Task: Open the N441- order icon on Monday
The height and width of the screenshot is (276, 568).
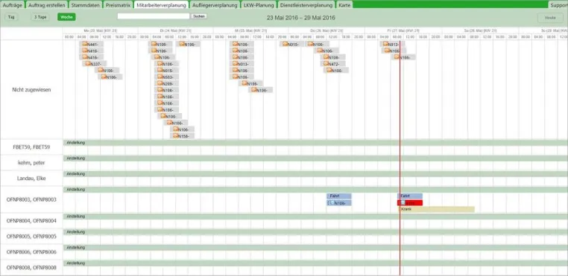Action: coord(85,44)
